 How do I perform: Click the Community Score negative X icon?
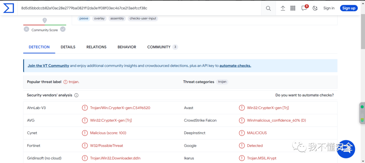[x=26, y=29]
